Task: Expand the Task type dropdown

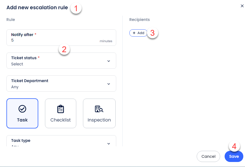Action: click(109, 144)
